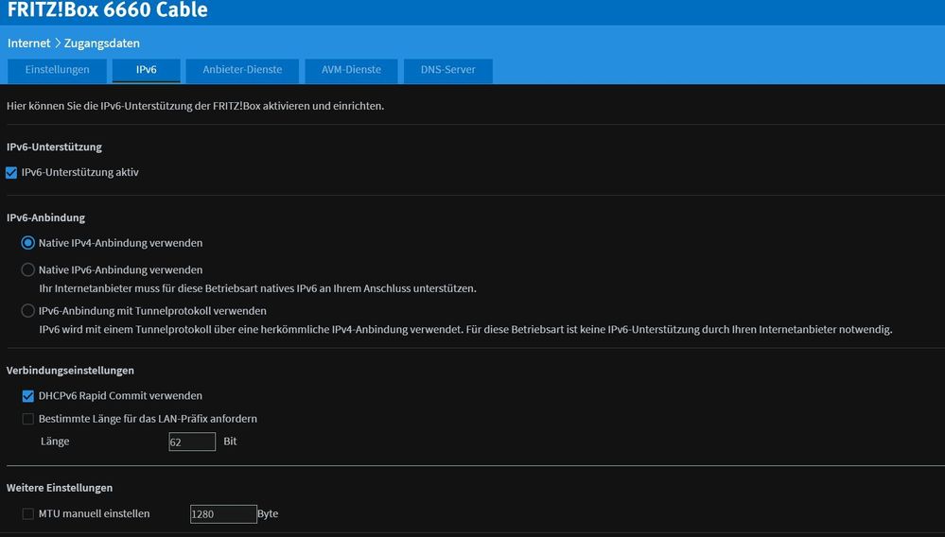Screen dimensions: 945x537
Task: Click the Internet breadcrumb link
Action: tap(29, 43)
